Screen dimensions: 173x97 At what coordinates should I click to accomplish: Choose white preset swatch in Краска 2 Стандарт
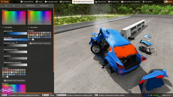click(x=33, y=40)
